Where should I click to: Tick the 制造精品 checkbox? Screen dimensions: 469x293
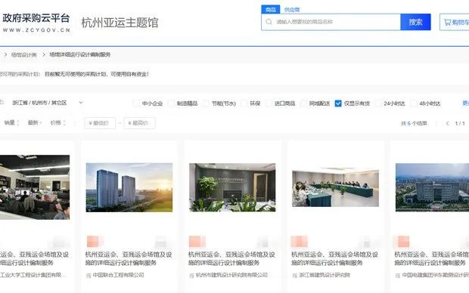[171, 103]
